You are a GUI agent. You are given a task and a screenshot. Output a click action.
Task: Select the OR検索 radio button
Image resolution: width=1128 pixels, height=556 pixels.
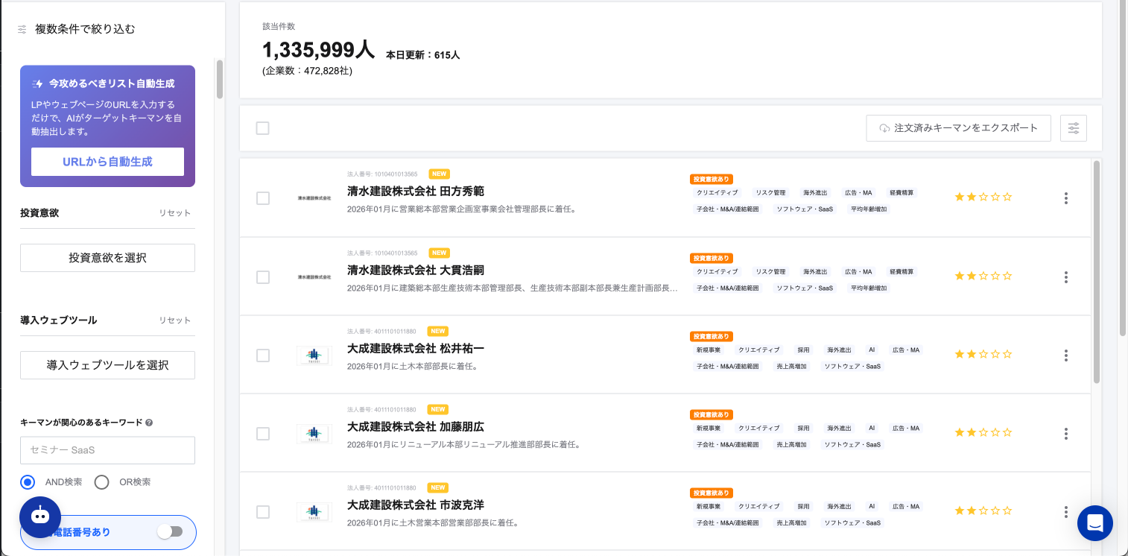[x=102, y=482]
